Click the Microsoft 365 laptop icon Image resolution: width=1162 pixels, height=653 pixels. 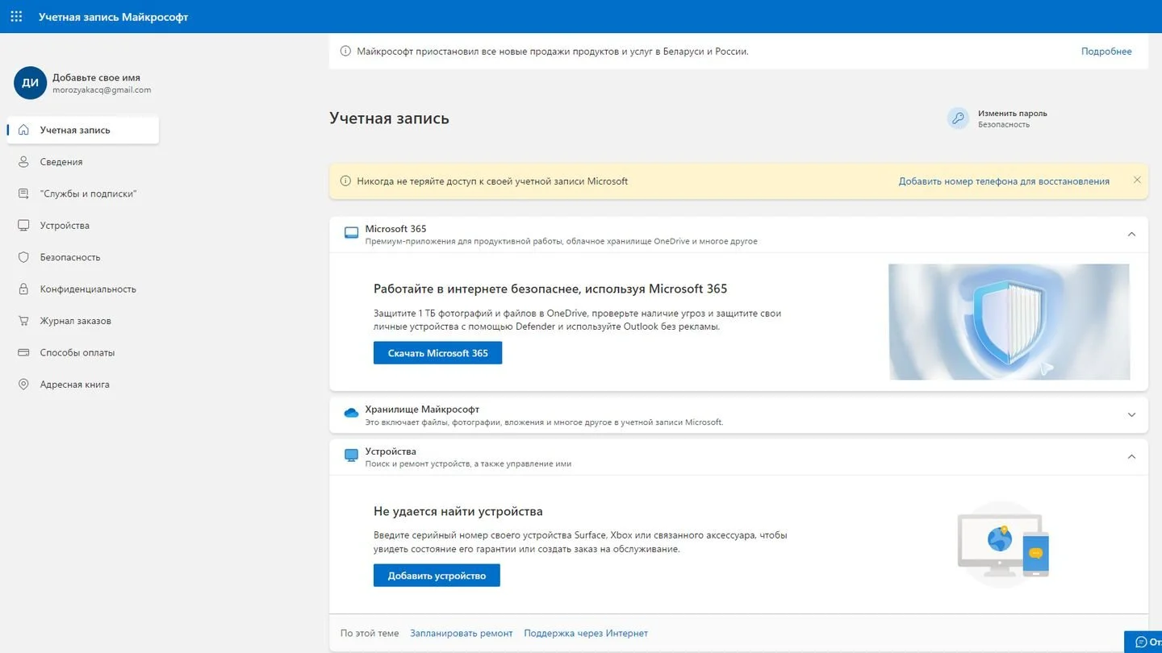click(351, 233)
